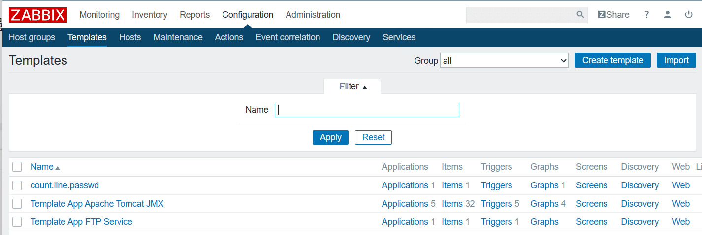The image size is (702, 235).
Task: Open Items for Apache Tomcat JMX template
Action: [x=452, y=204]
